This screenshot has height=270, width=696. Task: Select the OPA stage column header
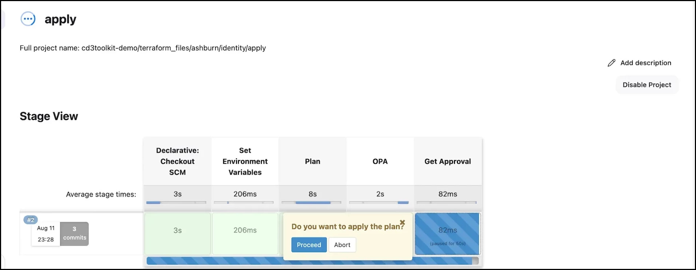(x=380, y=161)
